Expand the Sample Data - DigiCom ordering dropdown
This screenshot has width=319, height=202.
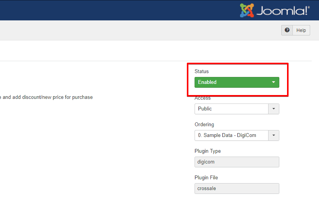[x=231, y=135]
